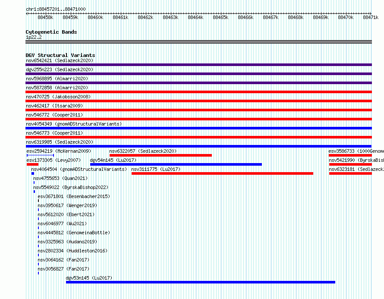Click thin blue span under esv2594219
This screenshot has height=299, width=384.
point(40,155)
